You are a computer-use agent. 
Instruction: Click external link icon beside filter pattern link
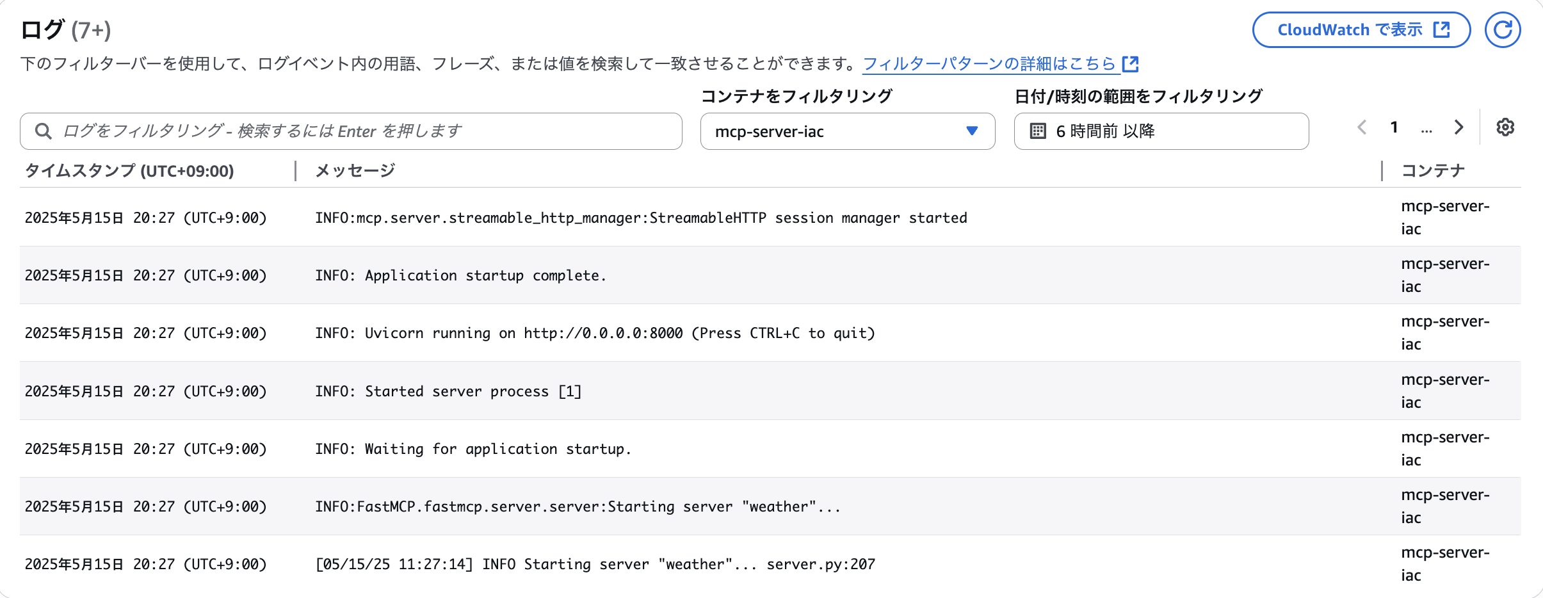pyautogui.click(x=1132, y=63)
